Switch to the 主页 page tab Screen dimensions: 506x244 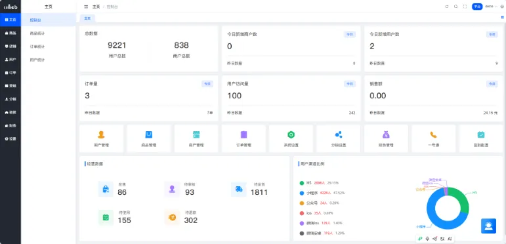tap(87, 18)
